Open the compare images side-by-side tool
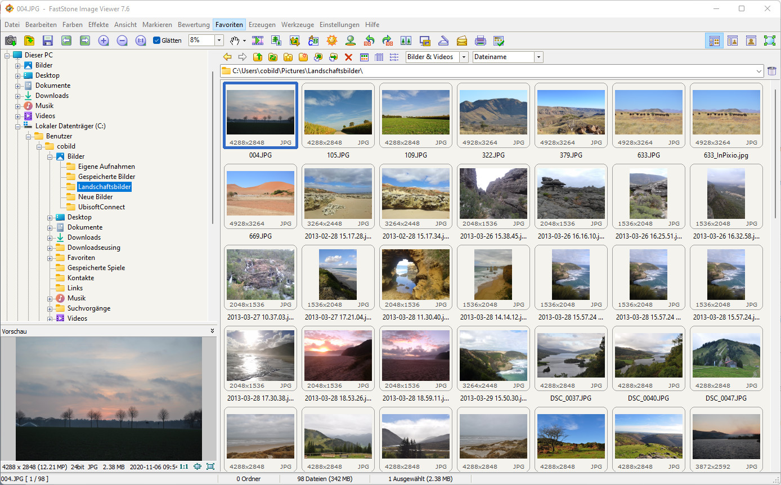This screenshot has width=781, height=485. click(406, 40)
